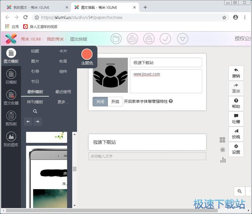Click the bar chart icon beside editor
Screen dimensions: 252x214
[223, 160]
